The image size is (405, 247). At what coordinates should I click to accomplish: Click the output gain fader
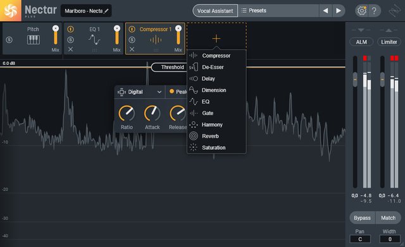pyautogui.click(x=382, y=80)
